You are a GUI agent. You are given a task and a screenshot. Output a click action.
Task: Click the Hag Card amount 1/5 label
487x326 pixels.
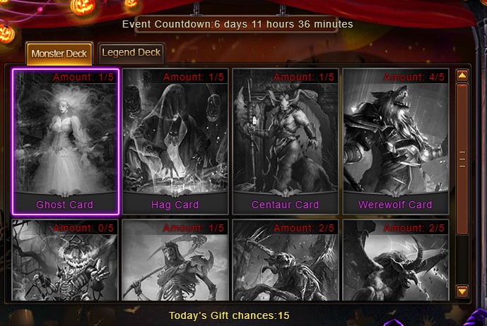(x=194, y=77)
